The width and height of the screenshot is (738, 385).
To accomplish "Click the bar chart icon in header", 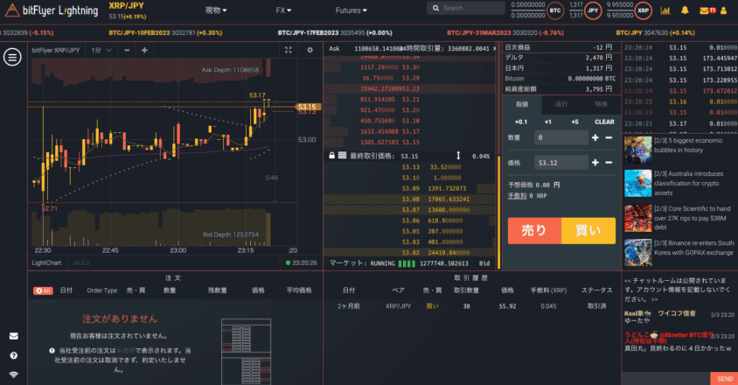I will tap(665, 10).
